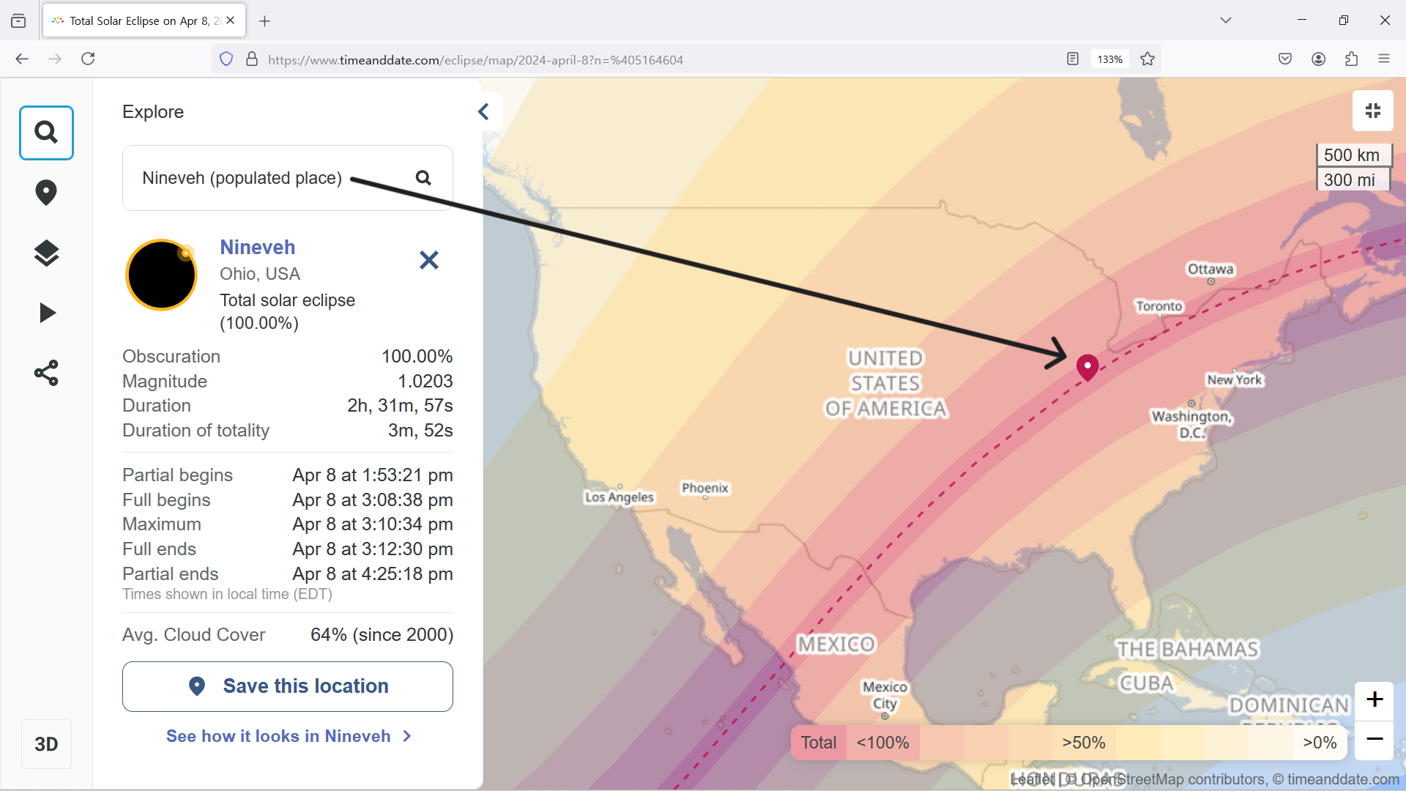Image resolution: width=1406 pixels, height=791 pixels.
Task: Go back to previous page
Action: coord(22,59)
